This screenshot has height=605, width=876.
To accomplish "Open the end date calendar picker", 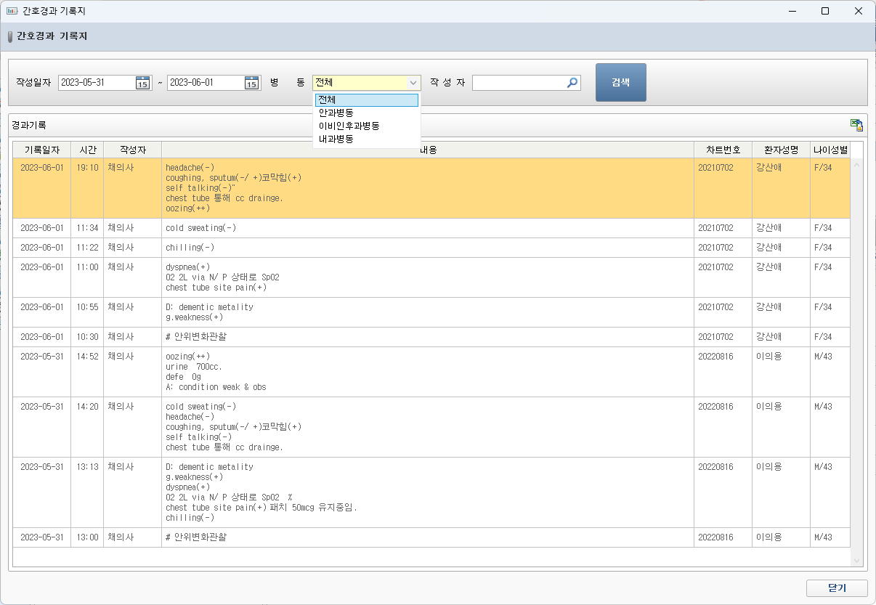I will tap(251, 83).
